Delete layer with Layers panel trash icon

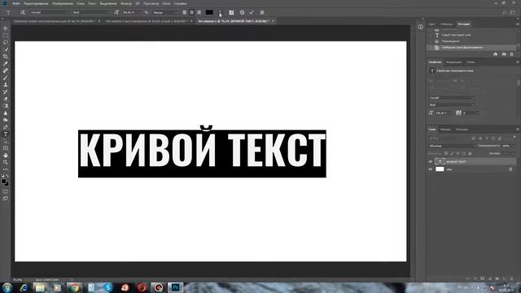(512, 278)
